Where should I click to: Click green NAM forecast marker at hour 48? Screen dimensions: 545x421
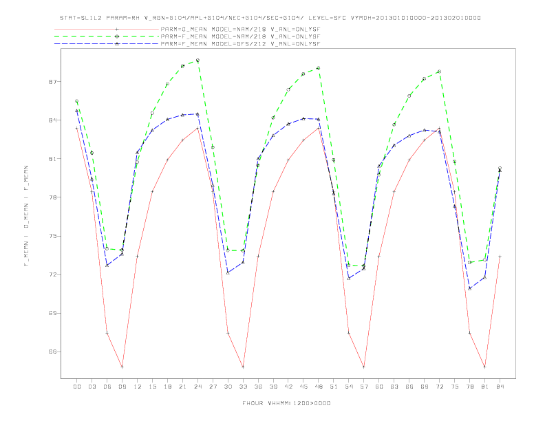tap(319, 68)
